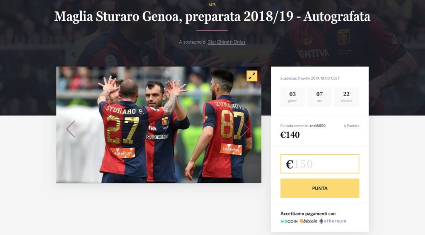Image resolution: width=425 pixels, height=235 pixels.
Task: Click the main Sturaro jersey photo
Action: point(159,125)
